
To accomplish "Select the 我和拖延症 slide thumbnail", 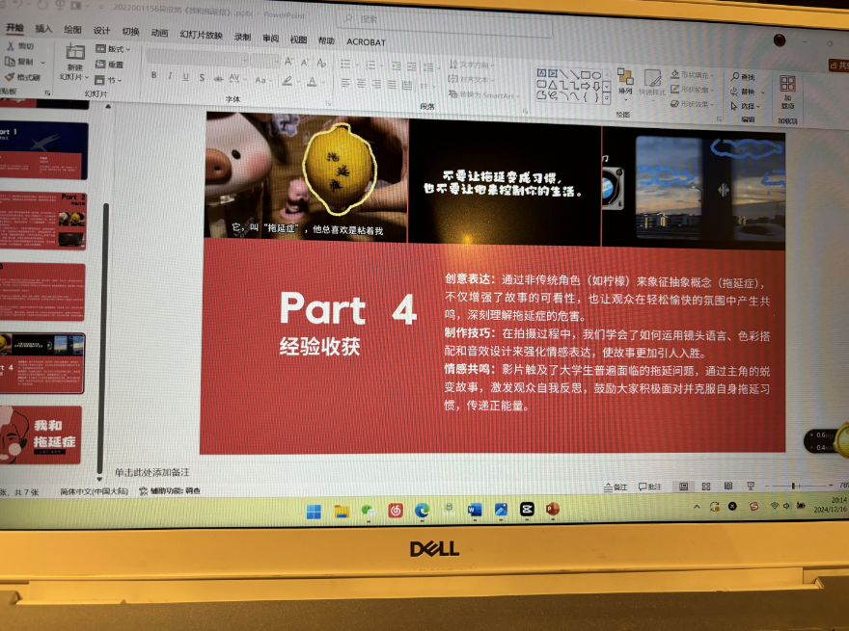I will pyautogui.click(x=43, y=434).
